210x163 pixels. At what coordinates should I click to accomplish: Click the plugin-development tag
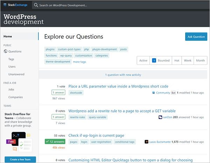[104, 49]
